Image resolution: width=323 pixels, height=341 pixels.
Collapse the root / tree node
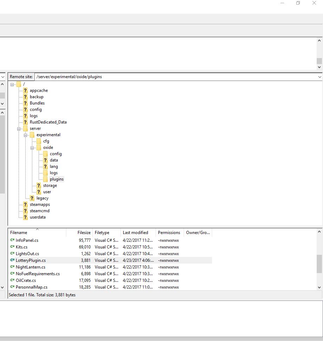coord(12,84)
